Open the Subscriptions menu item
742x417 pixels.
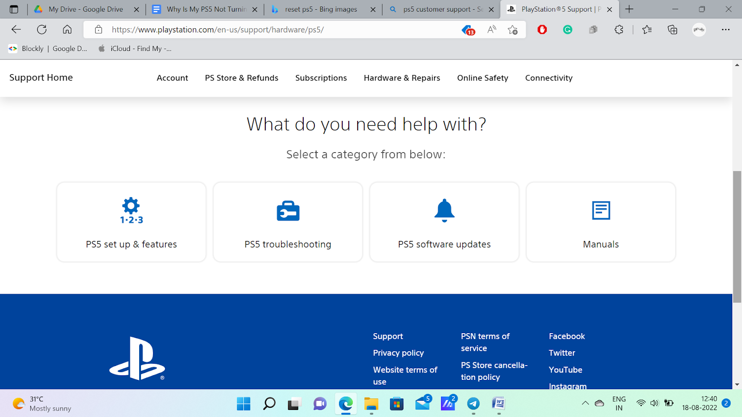[x=321, y=78]
